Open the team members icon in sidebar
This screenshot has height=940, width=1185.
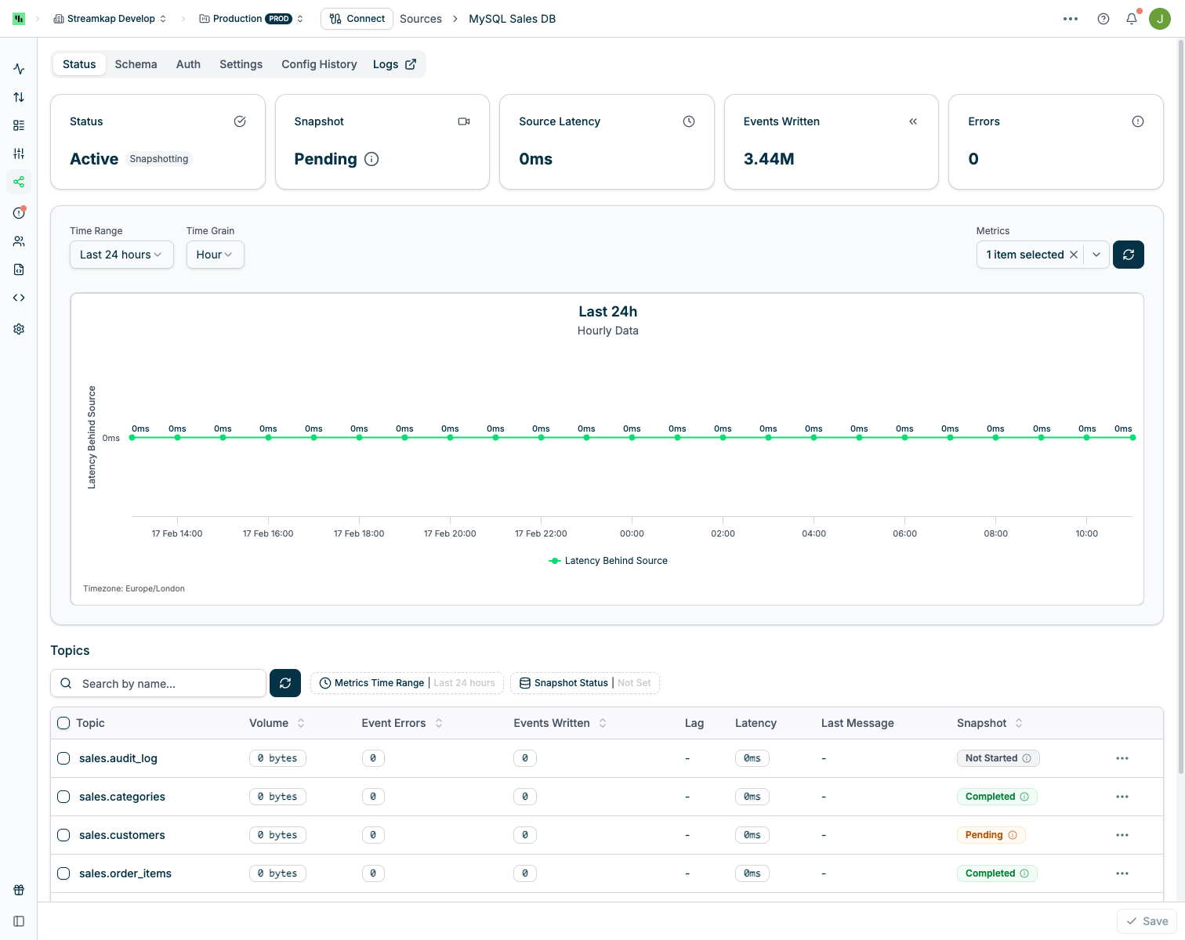point(18,240)
